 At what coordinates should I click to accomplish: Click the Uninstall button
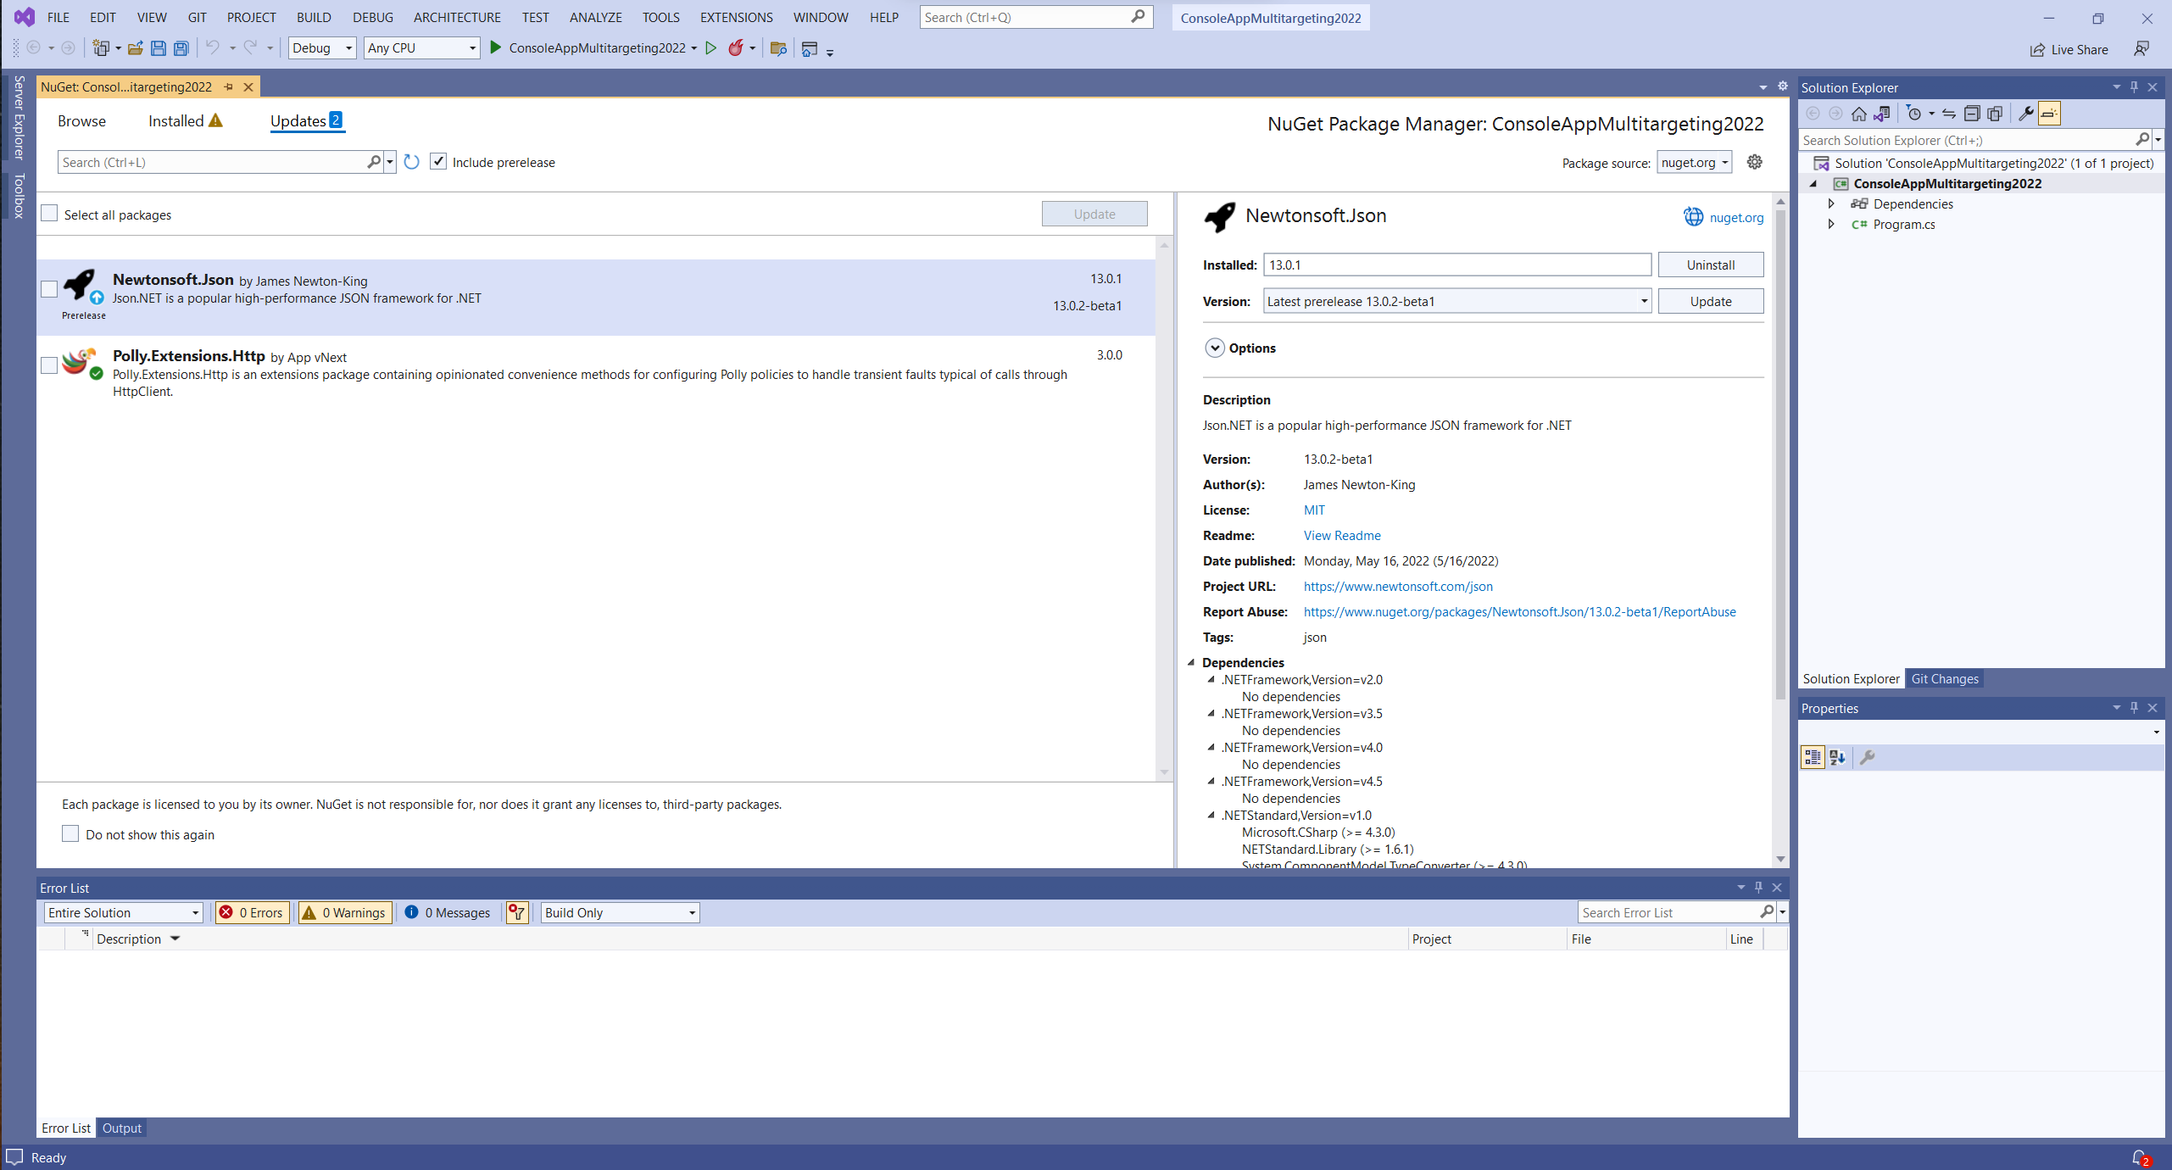click(1710, 265)
